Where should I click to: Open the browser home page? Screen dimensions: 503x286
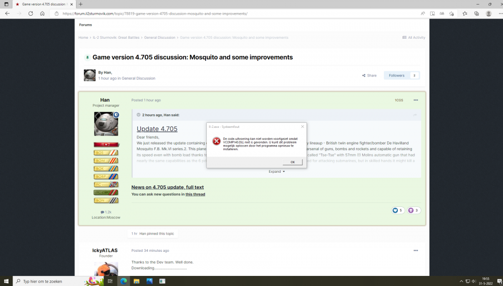pos(42,14)
